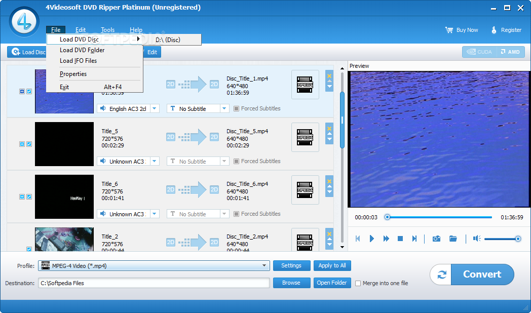Click the title list vertical scrollbar
The image size is (531, 313).
(x=342, y=120)
